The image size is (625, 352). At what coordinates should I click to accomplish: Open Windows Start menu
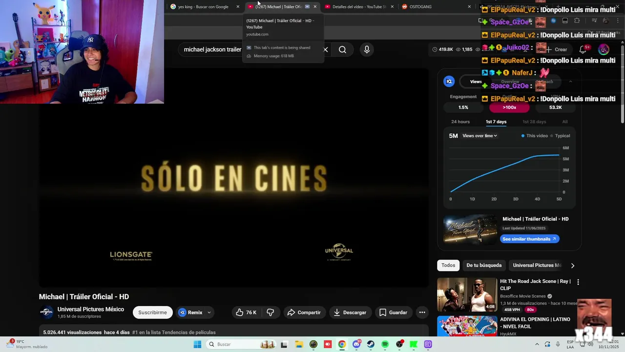(197, 344)
